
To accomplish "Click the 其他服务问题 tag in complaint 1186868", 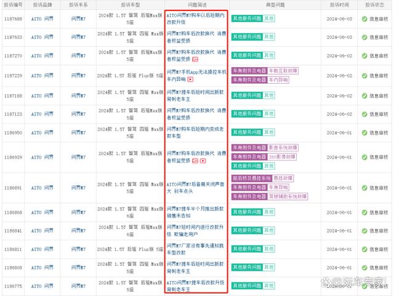I will click(x=247, y=212).
